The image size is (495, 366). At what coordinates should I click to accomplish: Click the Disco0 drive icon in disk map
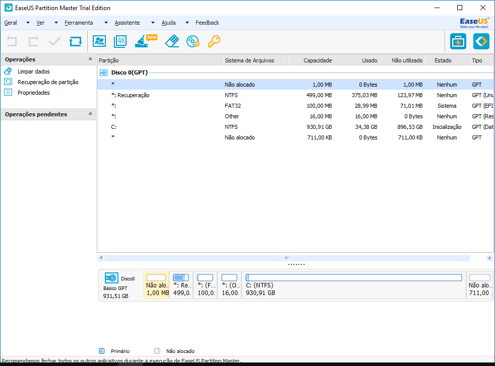pyautogui.click(x=111, y=278)
